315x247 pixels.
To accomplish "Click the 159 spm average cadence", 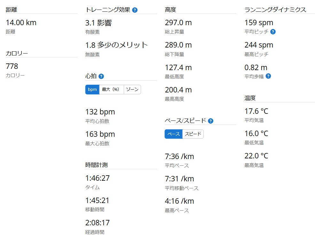I will click(259, 23).
